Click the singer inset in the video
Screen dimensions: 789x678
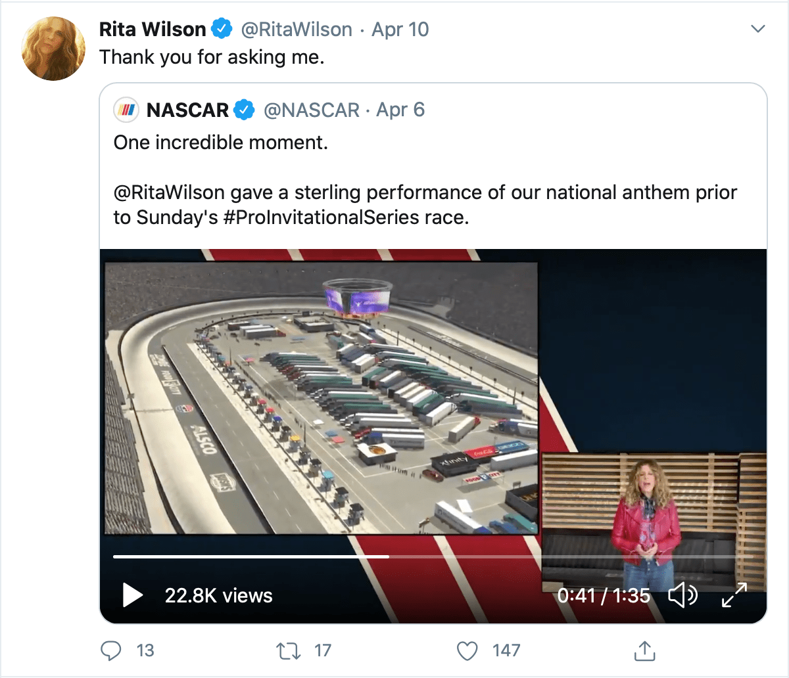[648, 519]
